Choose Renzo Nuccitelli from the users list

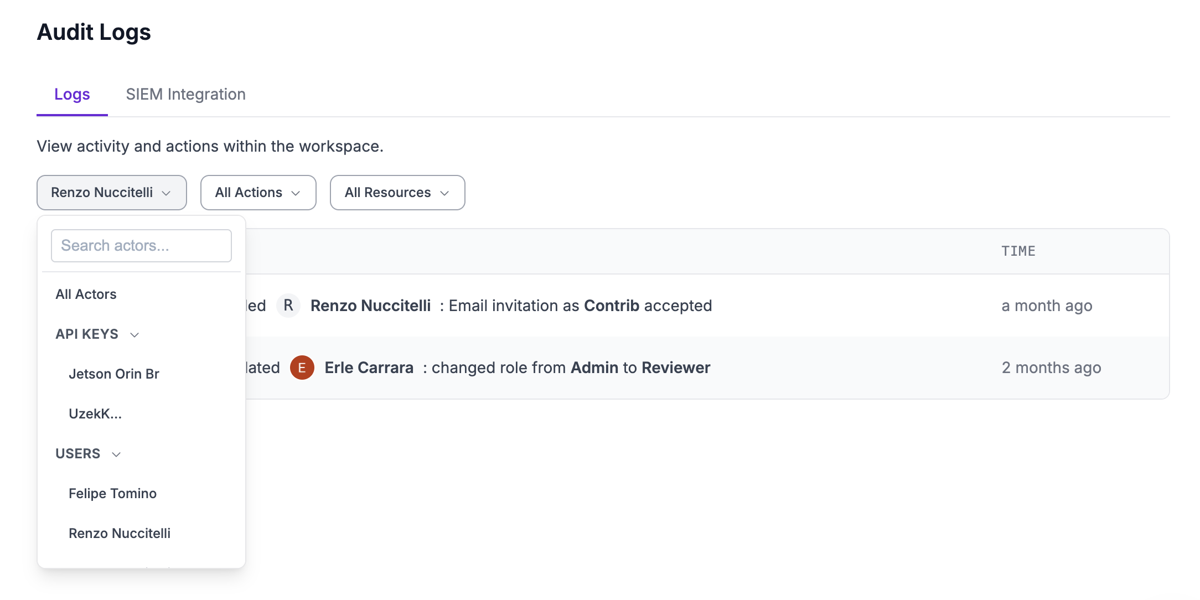[120, 534]
